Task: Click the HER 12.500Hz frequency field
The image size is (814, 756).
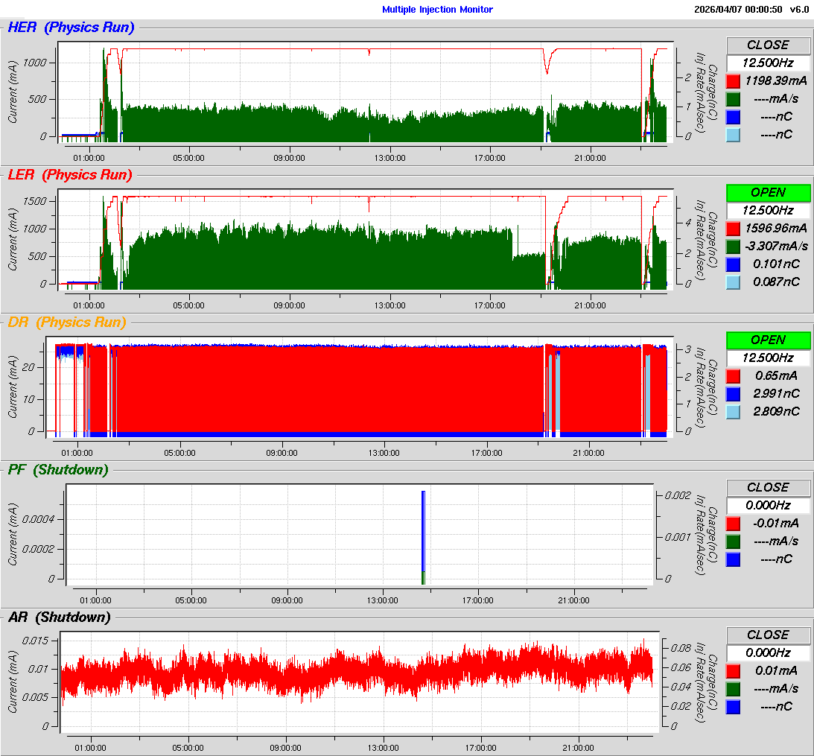Action: 768,63
